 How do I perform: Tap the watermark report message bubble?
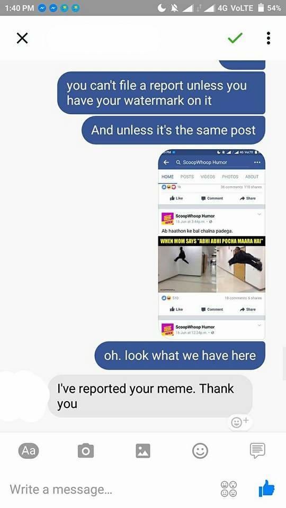[x=161, y=93]
